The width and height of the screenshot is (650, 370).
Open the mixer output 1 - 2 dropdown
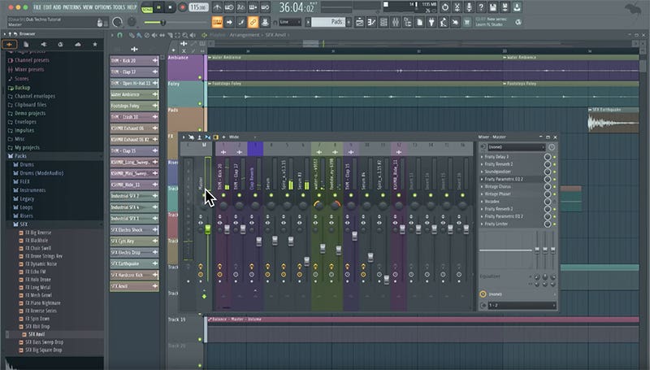click(x=522, y=305)
